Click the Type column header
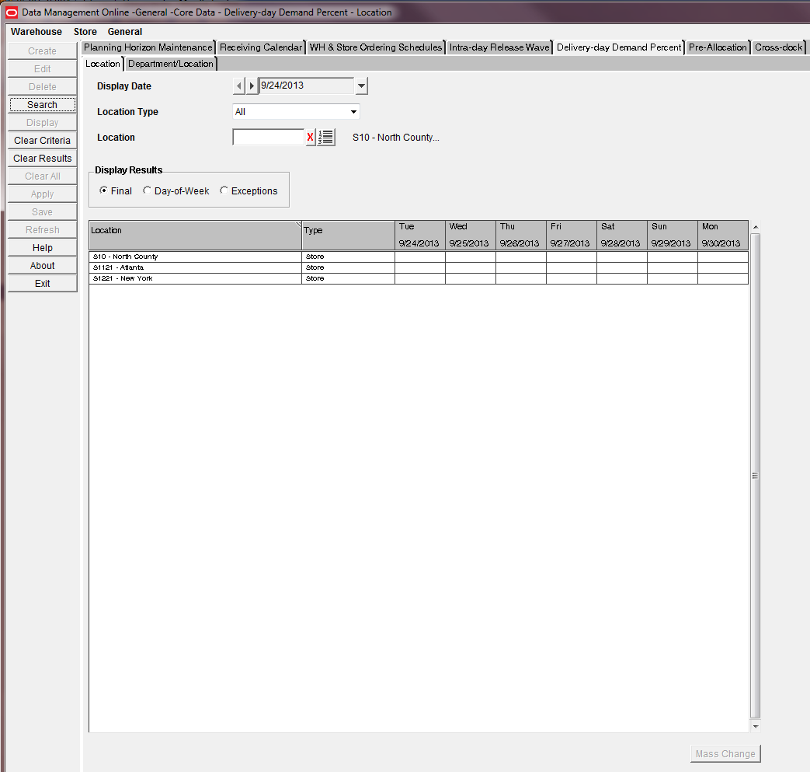 click(348, 236)
